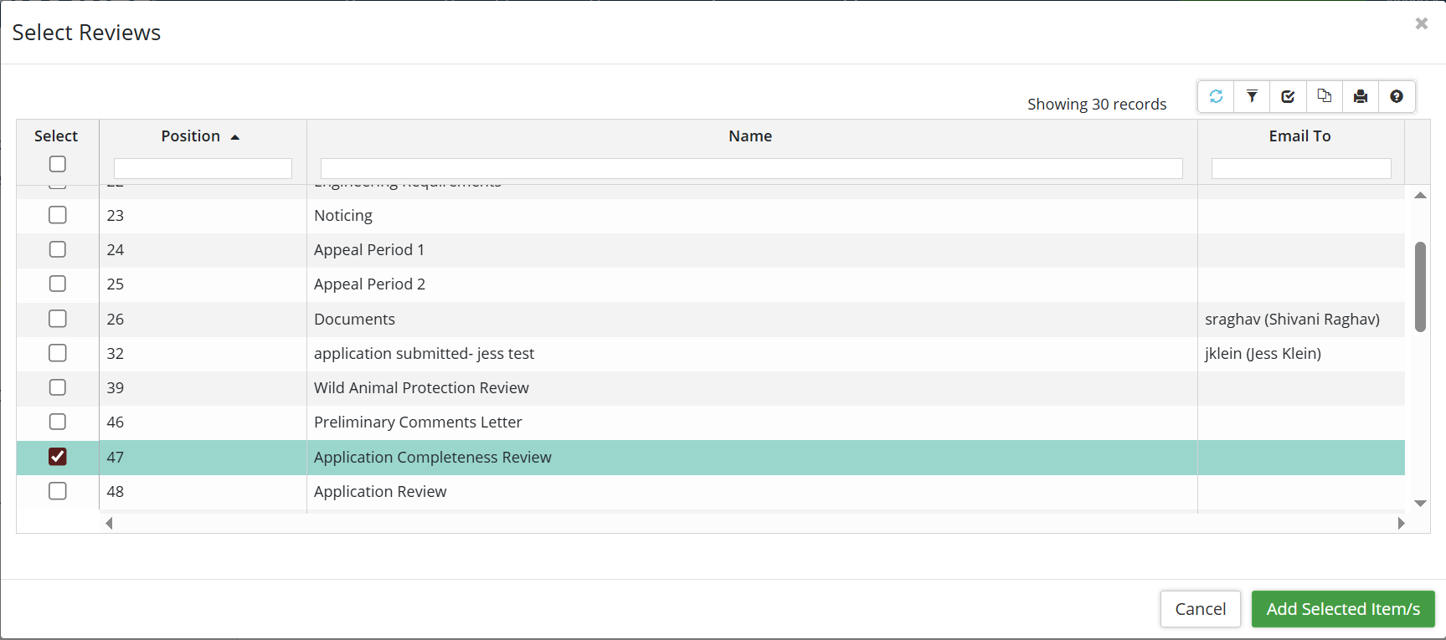This screenshot has height=640, width=1446.
Task: Click the refresh grid icon
Action: (x=1216, y=96)
